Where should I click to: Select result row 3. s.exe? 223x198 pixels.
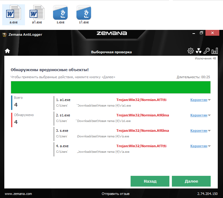click(132, 134)
